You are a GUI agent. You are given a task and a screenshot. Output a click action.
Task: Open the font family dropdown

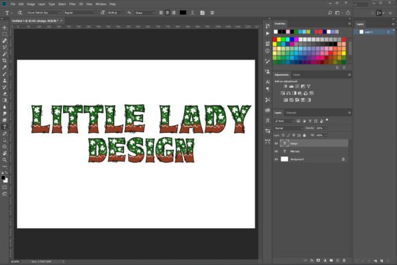click(x=44, y=12)
